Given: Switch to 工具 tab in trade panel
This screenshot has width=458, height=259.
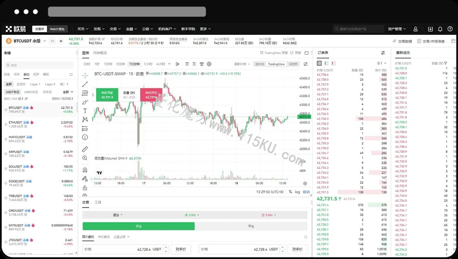Looking at the screenshot, I should click(98, 202).
